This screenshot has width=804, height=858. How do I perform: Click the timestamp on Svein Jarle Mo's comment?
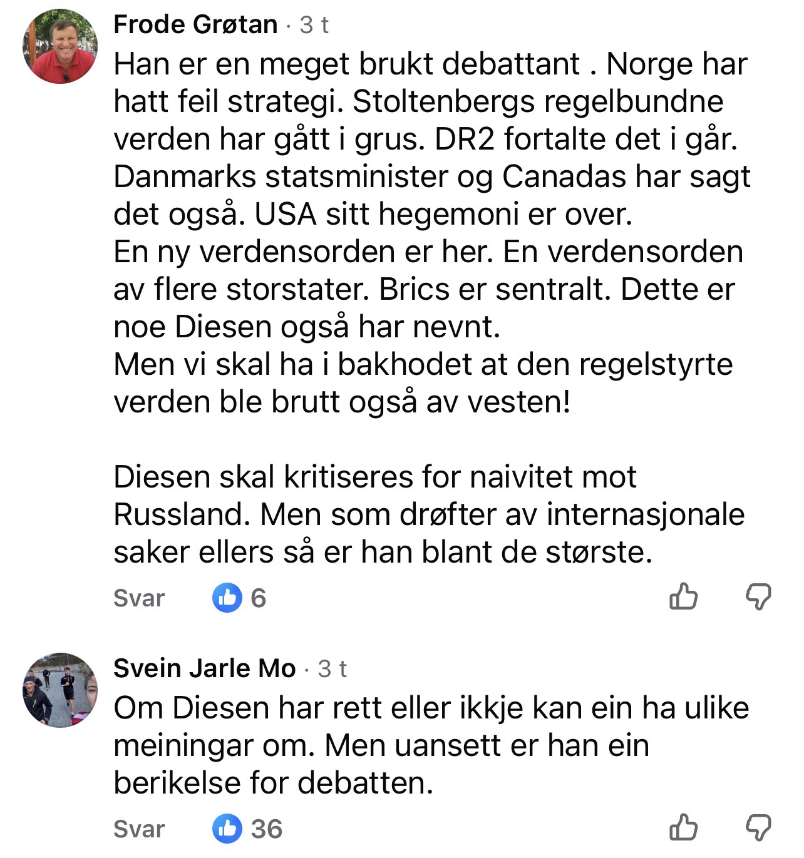point(332,668)
